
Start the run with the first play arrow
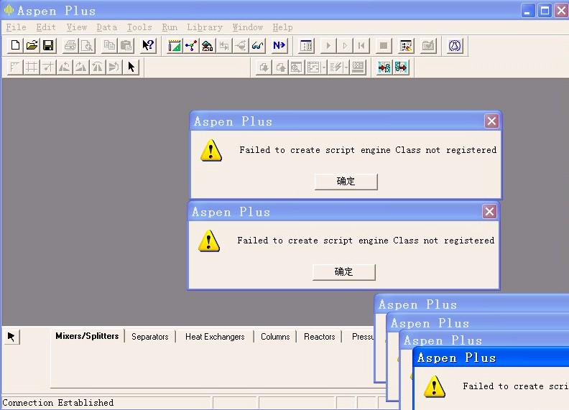point(328,46)
